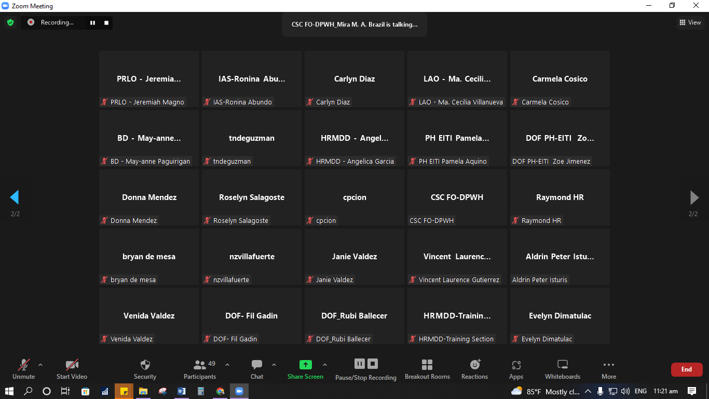The height and width of the screenshot is (399, 709).
Task: Click the Mira Brazil is talking banner
Action: click(354, 24)
